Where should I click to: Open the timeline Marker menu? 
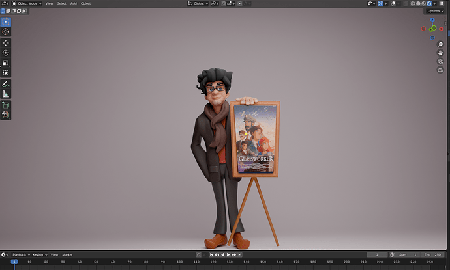67,254
